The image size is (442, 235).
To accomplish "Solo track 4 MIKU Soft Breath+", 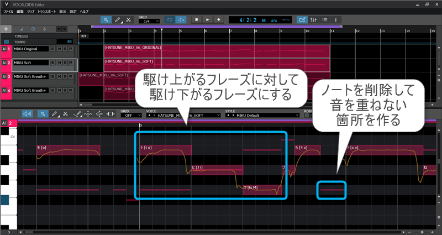I will [65, 90].
